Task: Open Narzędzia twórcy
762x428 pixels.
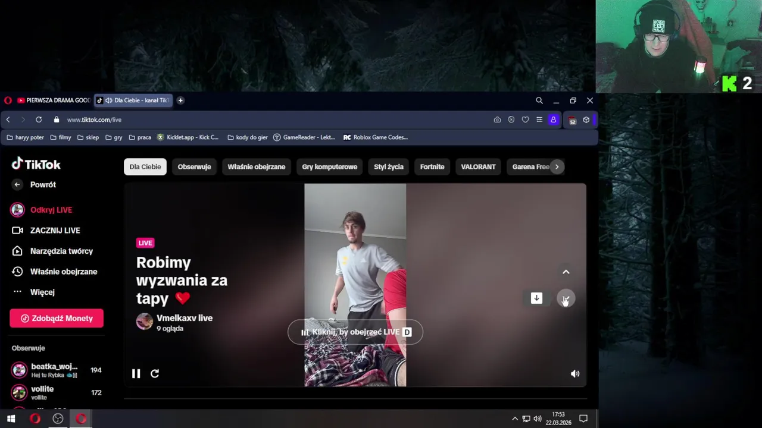Action: [x=52, y=251]
